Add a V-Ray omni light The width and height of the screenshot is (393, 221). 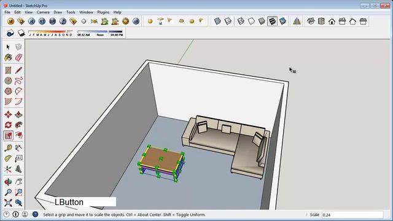150,21
